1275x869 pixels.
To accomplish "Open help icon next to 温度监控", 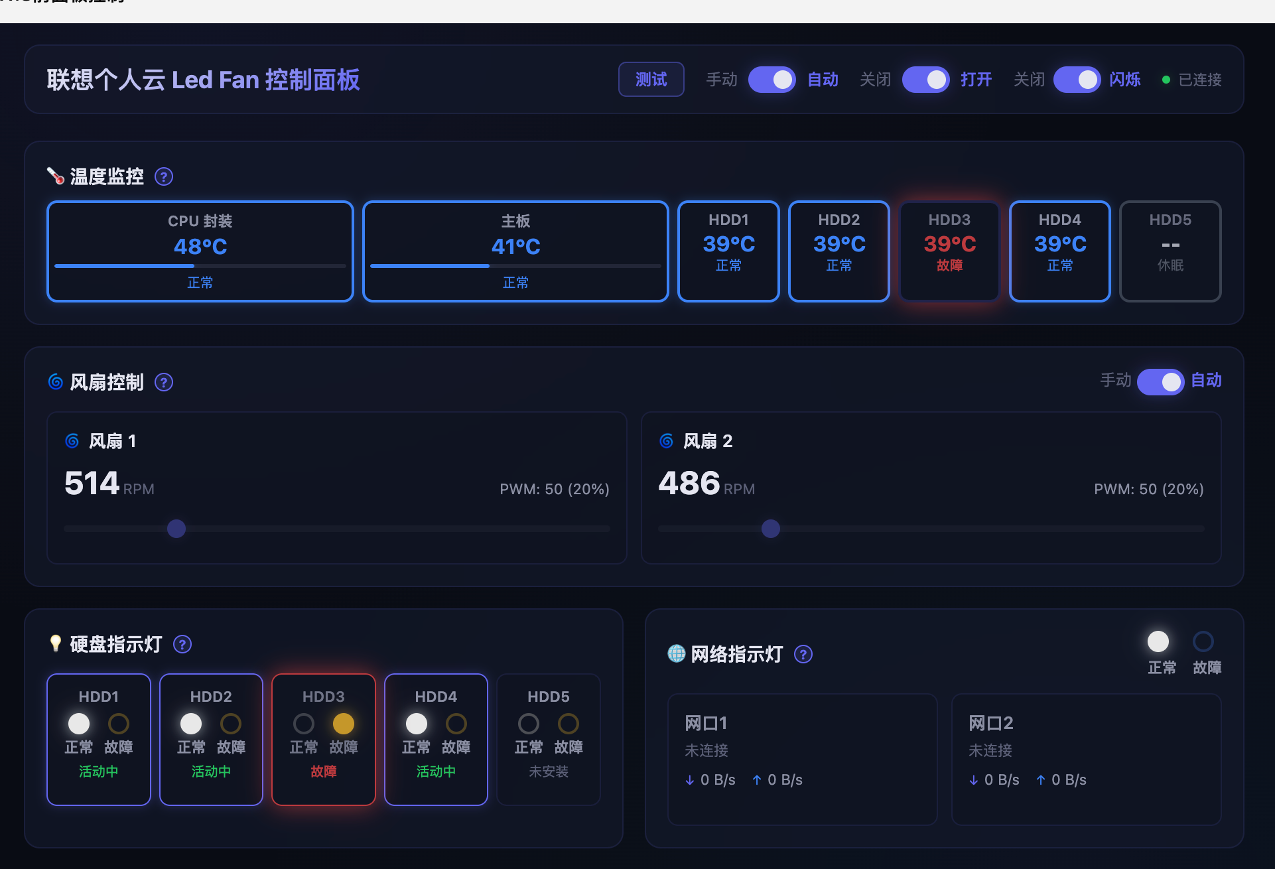I will pos(164,176).
